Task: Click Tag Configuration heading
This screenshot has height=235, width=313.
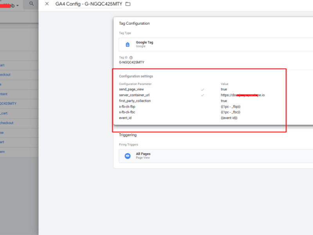Action: [134, 23]
